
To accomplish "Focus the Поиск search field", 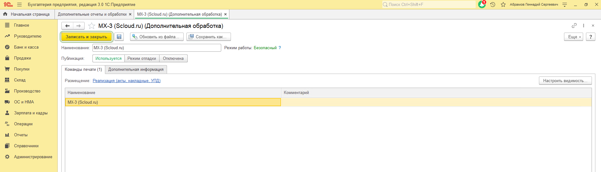I will click(429, 5).
